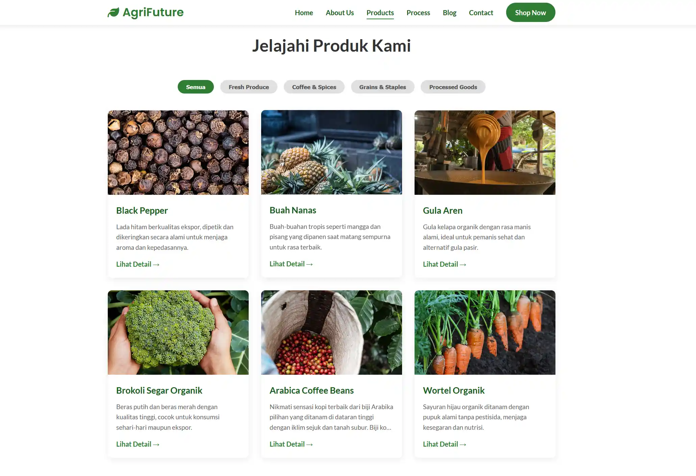Open the Blog navigation link
The image size is (696, 476).
449,12
